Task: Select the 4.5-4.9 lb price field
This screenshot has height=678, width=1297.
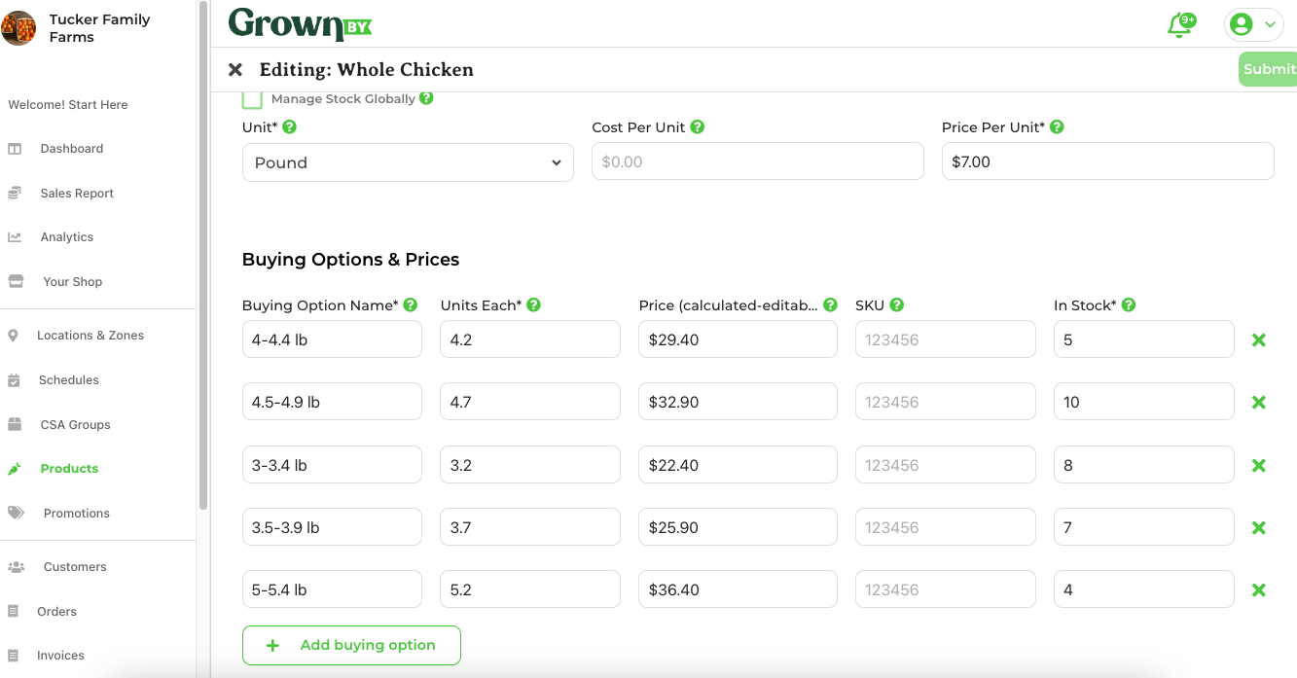Action: (x=738, y=402)
